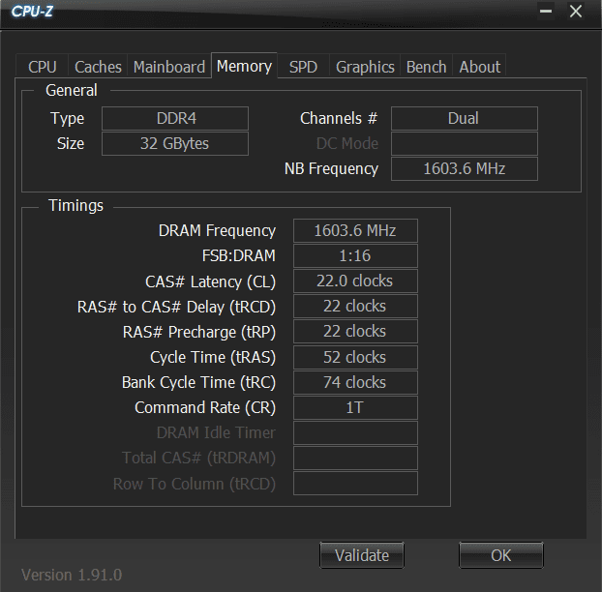This screenshot has height=592, width=602.
Task: Click the Type label
Action: pyautogui.click(x=67, y=119)
